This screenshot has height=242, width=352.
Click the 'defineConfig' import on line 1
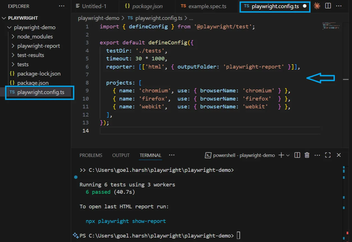pyautogui.click(x=148, y=27)
